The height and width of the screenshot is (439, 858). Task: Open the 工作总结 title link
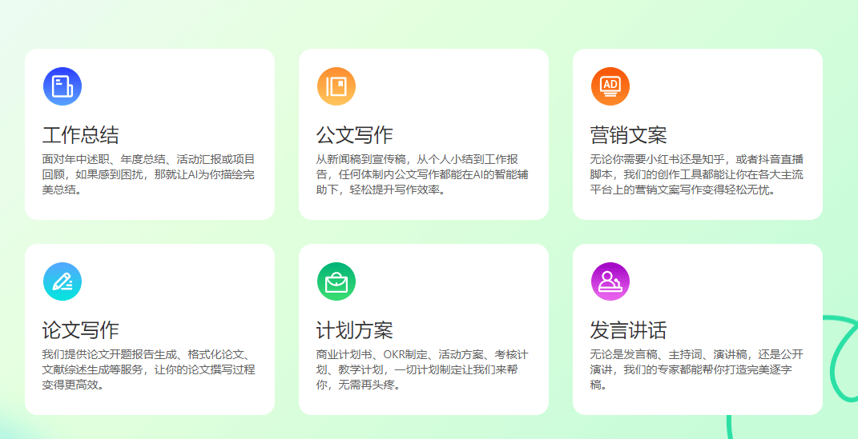80,134
